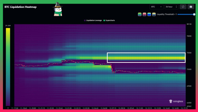This screenshot has width=198, height=112.
Task: Click the Liquidity Threshold slider handle
Action: click(194, 14)
